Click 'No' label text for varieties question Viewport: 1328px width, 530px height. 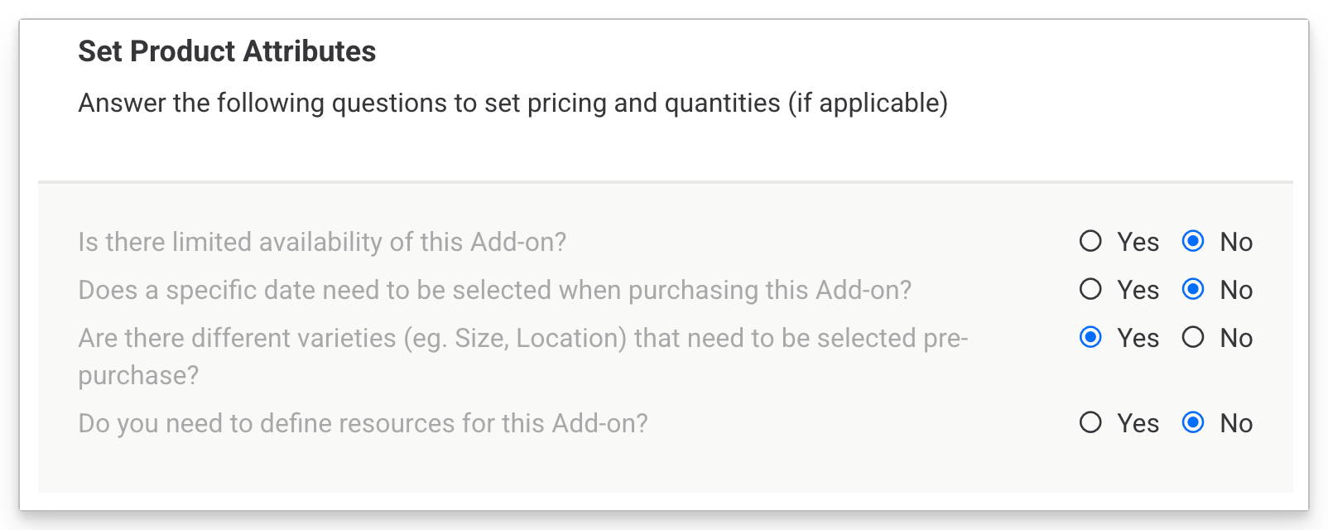click(1236, 338)
